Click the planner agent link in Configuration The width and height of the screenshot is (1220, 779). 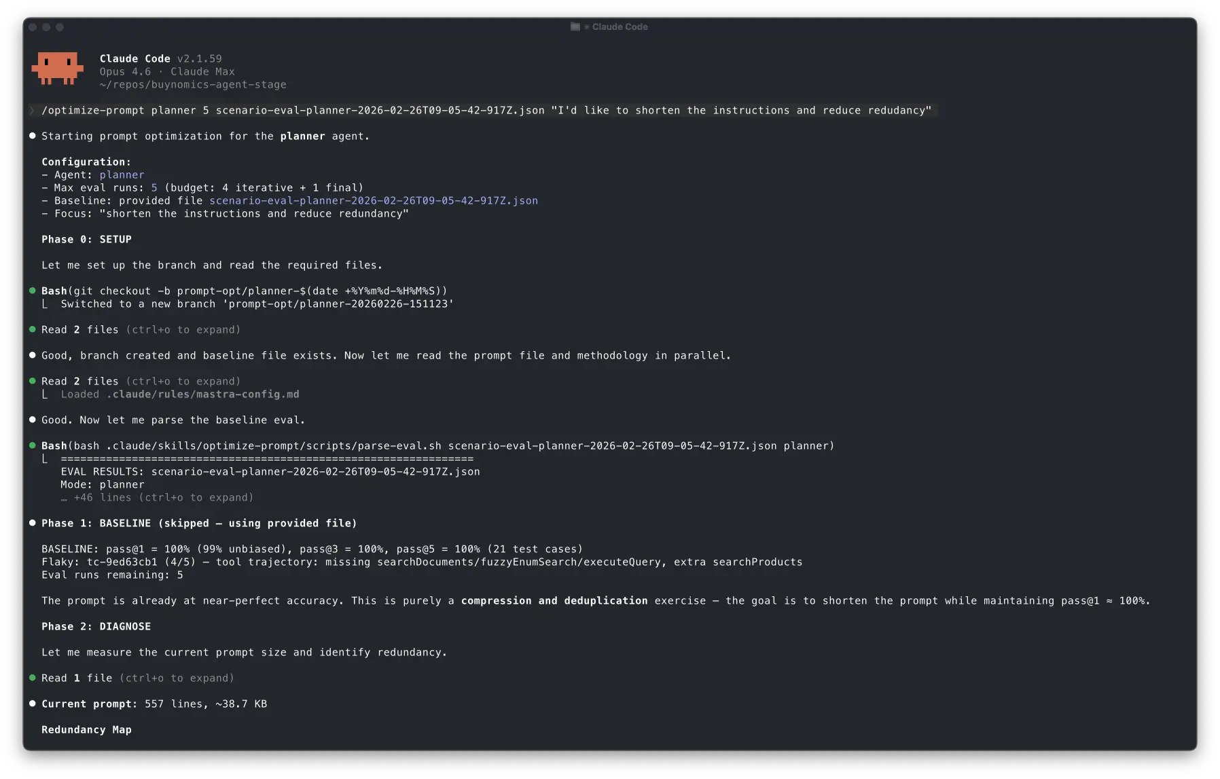[x=122, y=175]
